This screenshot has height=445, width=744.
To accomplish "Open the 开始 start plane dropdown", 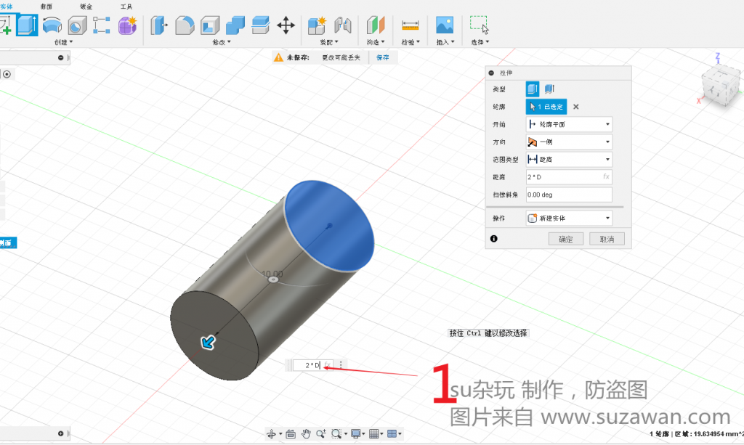I will click(569, 124).
